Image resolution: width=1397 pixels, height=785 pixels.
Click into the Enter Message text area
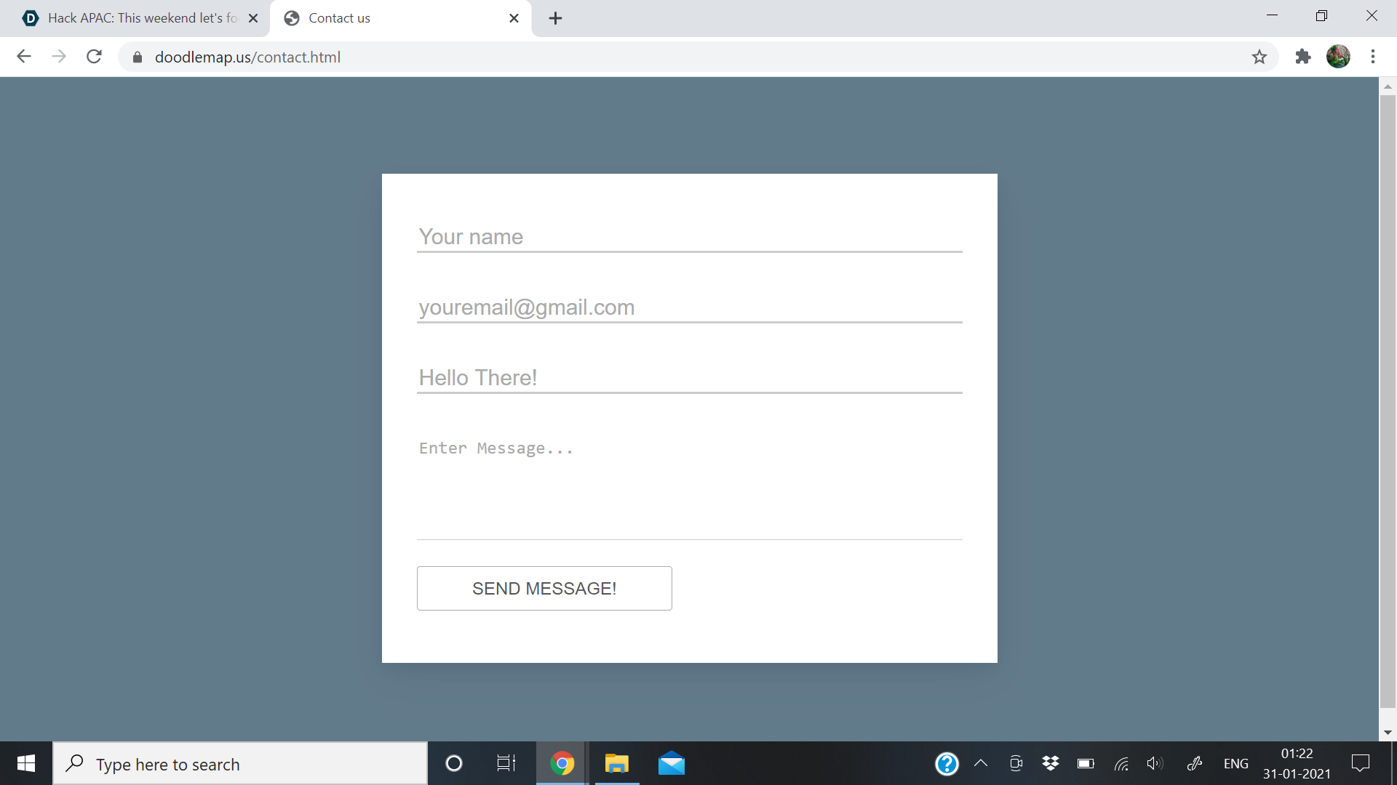tap(688, 483)
